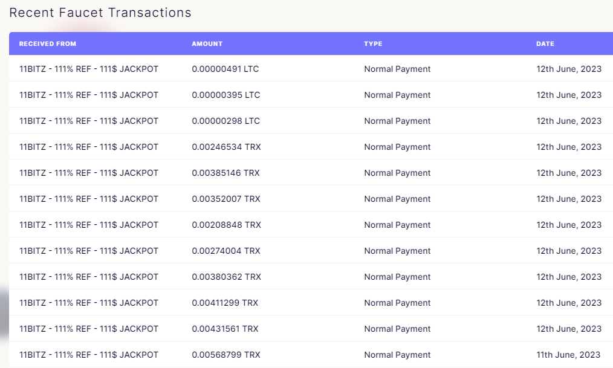The height and width of the screenshot is (368, 613).
Task: Click the Type column header
Action: point(373,44)
